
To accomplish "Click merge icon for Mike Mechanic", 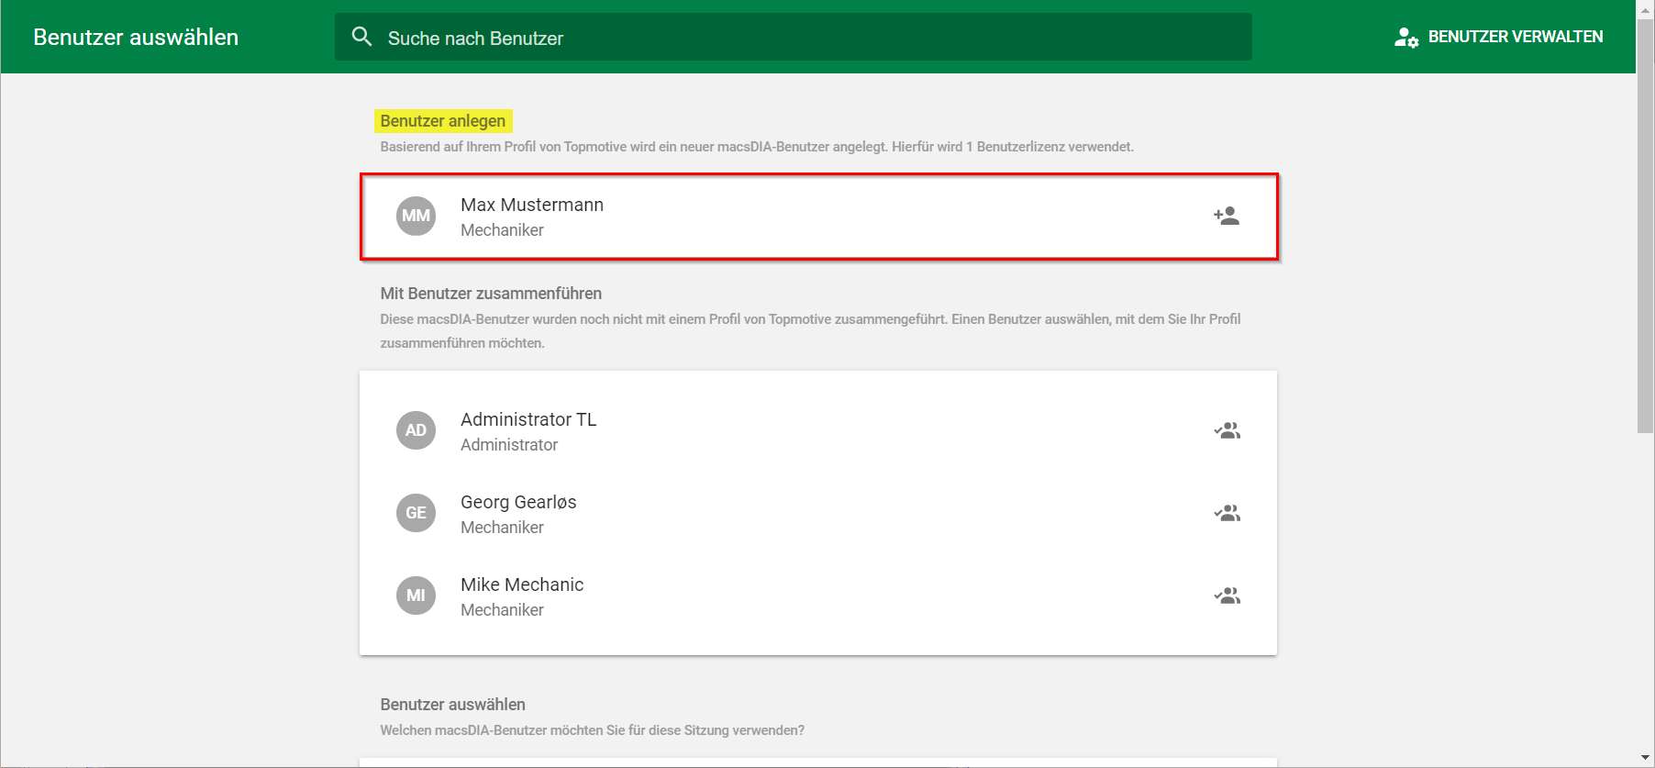I will coord(1227,595).
